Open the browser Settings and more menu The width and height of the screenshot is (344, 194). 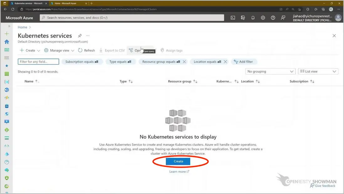point(339,9)
